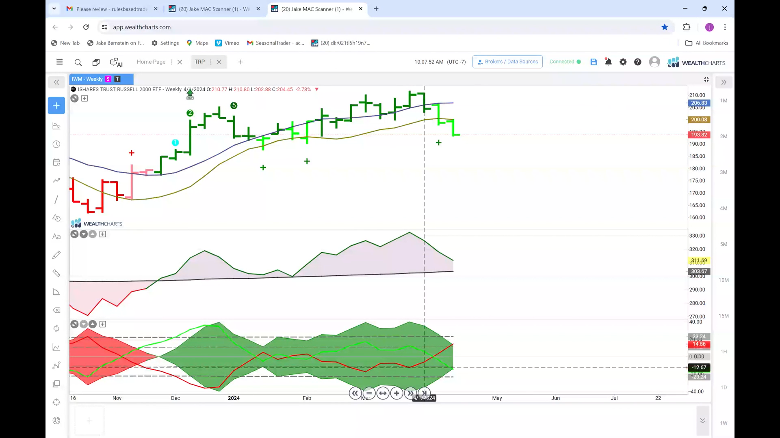Click the refresh chart sidebar icon
The width and height of the screenshot is (780, 438).
(x=56, y=328)
